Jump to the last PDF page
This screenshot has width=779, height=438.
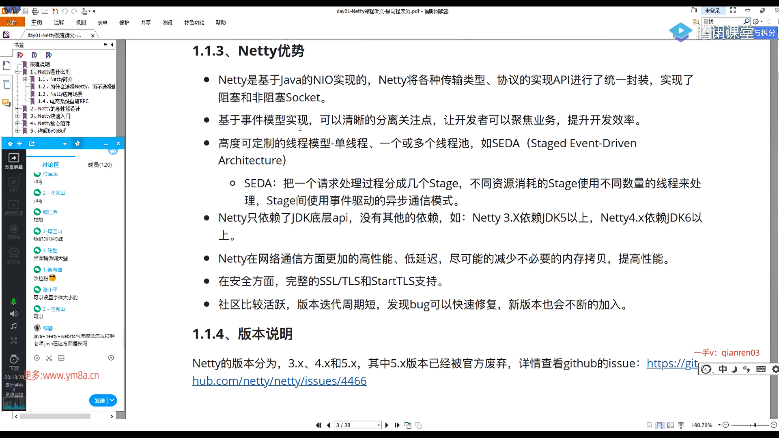pos(397,425)
